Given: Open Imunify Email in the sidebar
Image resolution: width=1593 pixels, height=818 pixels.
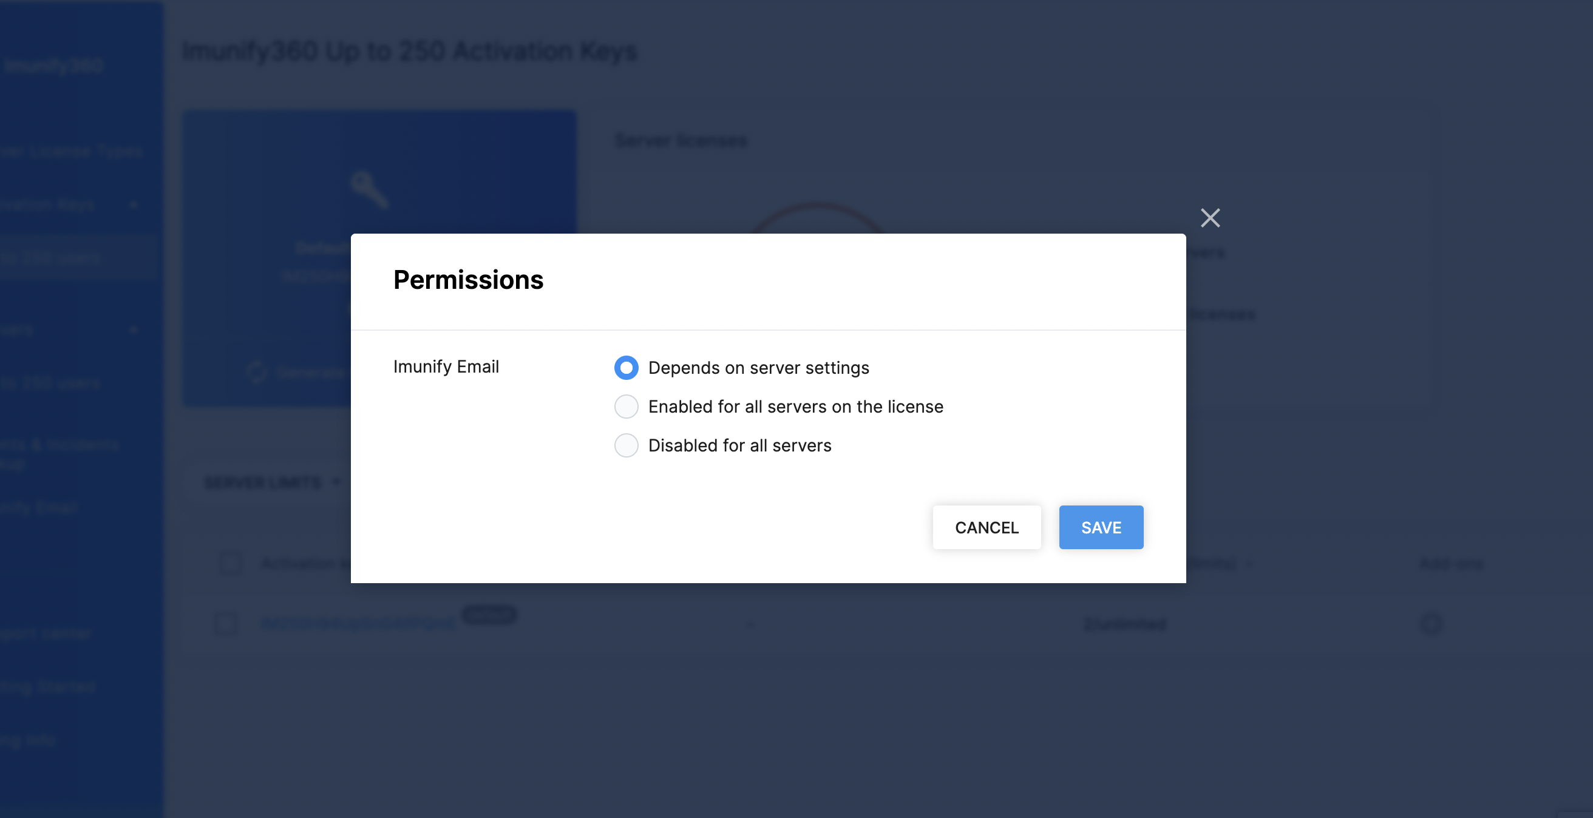Looking at the screenshot, I should pyautogui.click(x=39, y=508).
